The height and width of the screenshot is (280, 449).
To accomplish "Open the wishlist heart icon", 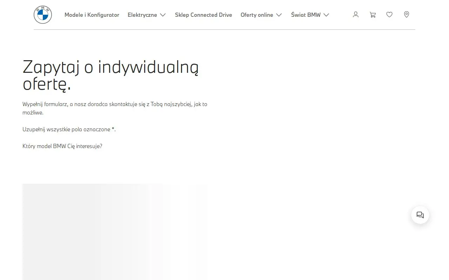I will [x=389, y=14].
